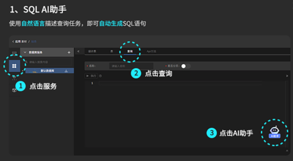Click the top icon in left sidebar
The height and width of the screenshot is (161, 293).
[x=14, y=53]
